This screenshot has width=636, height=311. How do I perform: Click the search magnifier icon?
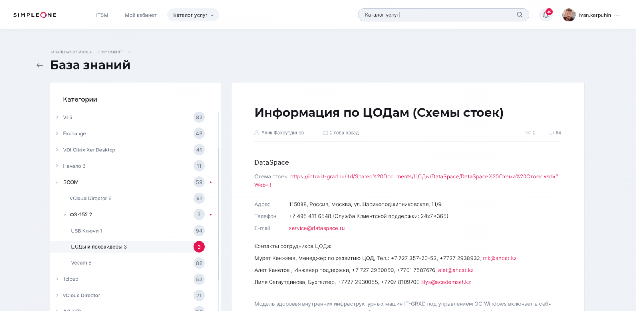point(520,15)
